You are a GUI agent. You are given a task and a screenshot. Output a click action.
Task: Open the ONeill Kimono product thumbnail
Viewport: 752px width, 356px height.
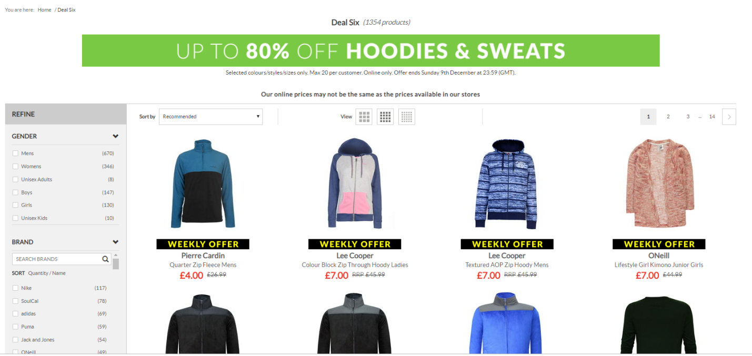tap(659, 183)
